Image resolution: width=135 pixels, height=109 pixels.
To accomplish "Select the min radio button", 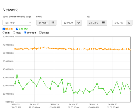I will pyautogui.click(x=4, y=32).
